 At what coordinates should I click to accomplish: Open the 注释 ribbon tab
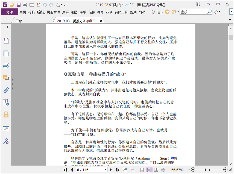pyautogui.click(x=65, y=12)
